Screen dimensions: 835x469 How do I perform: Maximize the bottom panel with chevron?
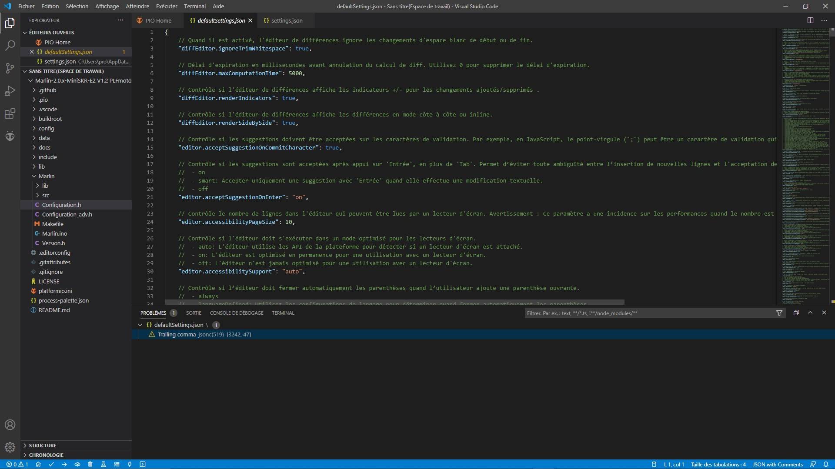click(810, 313)
